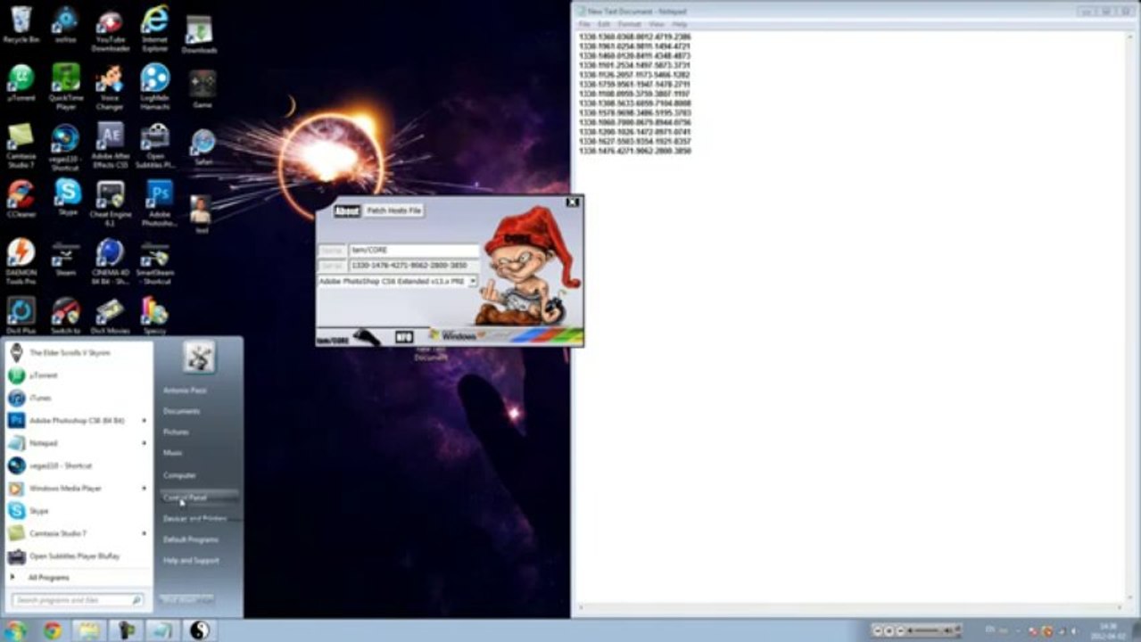Screen dimensions: 1141x642
Task: Click the NFO button in keygen
Action: 404,337
